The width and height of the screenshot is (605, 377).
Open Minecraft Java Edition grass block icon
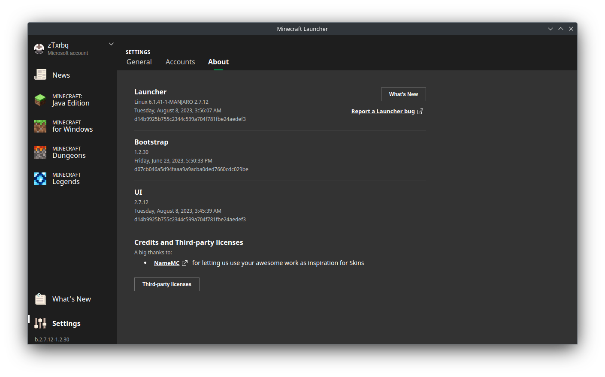[x=40, y=100]
